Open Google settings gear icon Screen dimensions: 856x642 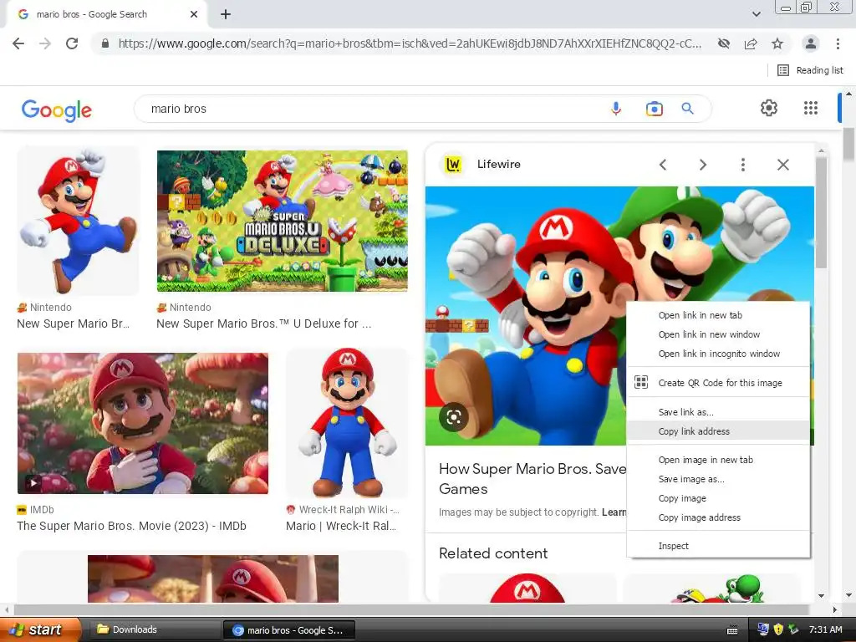click(x=769, y=108)
